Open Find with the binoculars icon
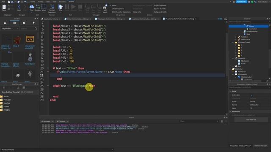The width and height of the screenshot is (271, 152). click(32, 8)
